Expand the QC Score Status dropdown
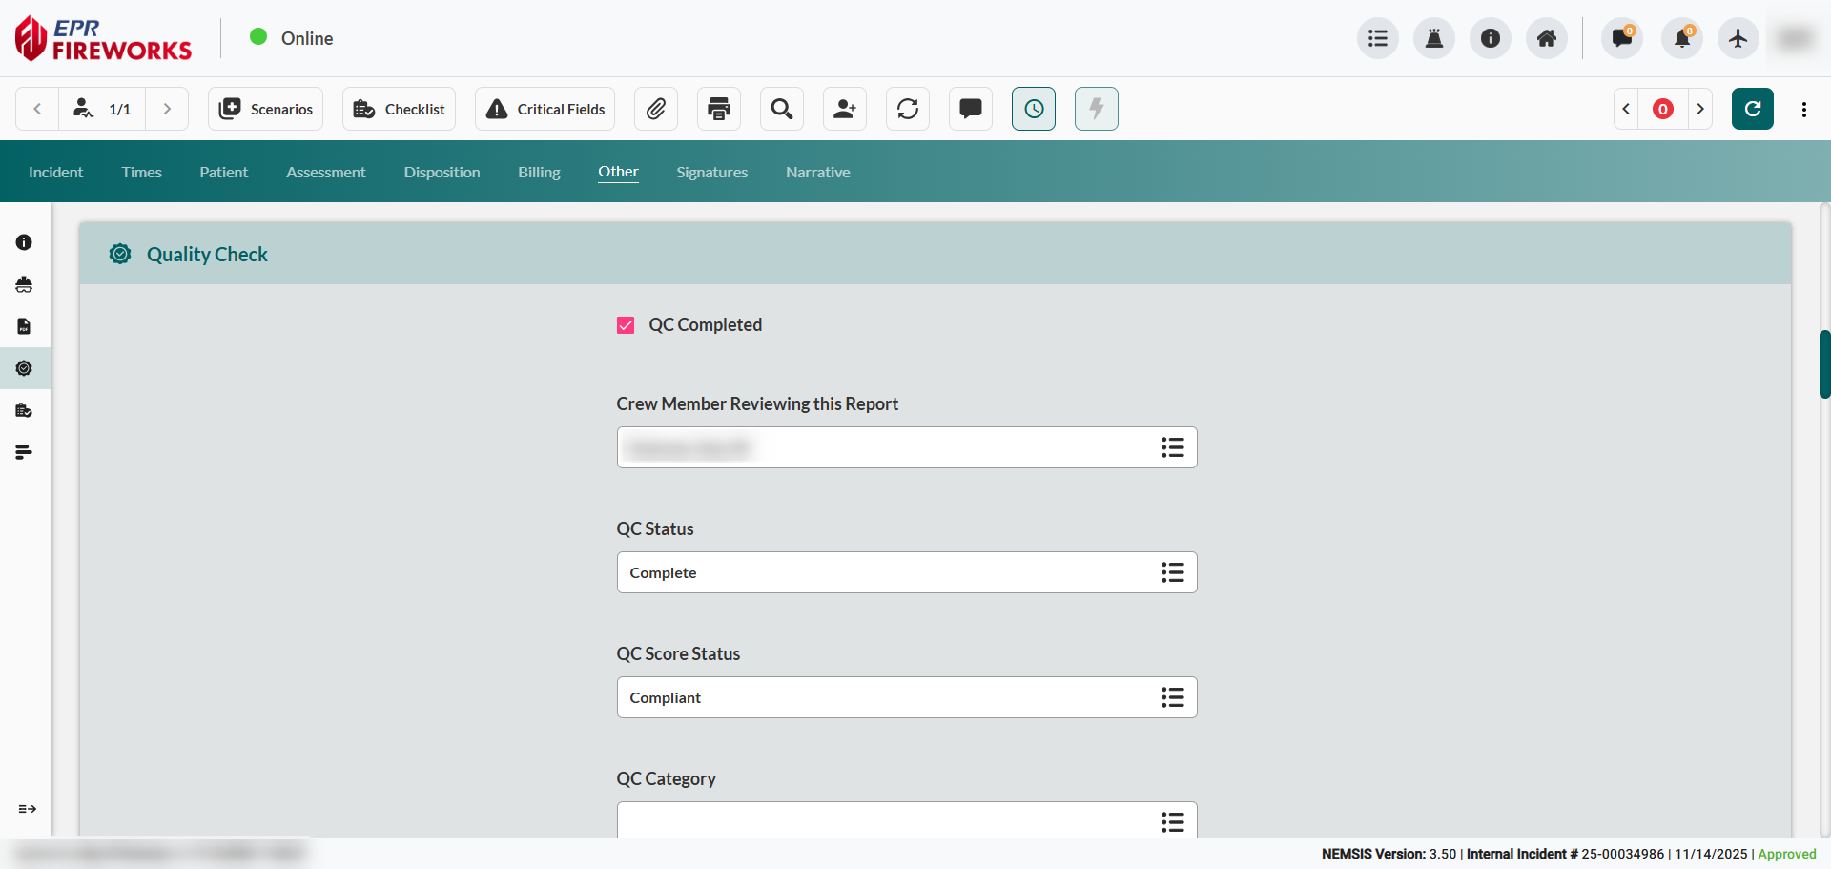 pos(1172,697)
